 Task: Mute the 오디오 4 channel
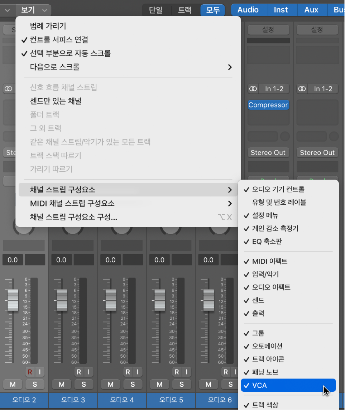pyautogui.click(x=111, y=384)
